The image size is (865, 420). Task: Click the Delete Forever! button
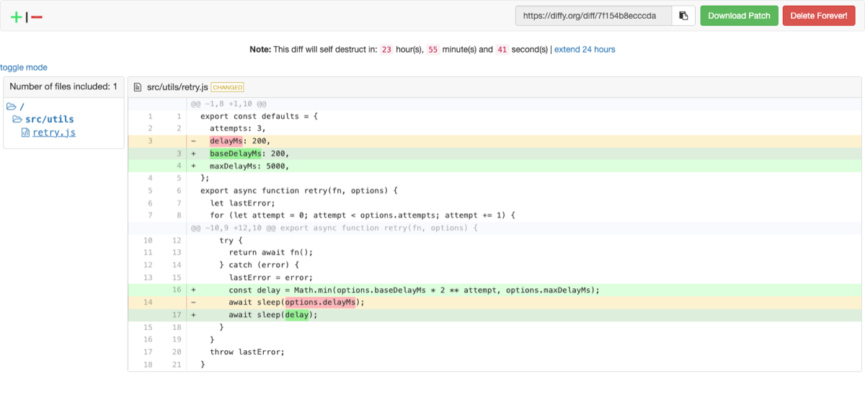click(819, 16)
